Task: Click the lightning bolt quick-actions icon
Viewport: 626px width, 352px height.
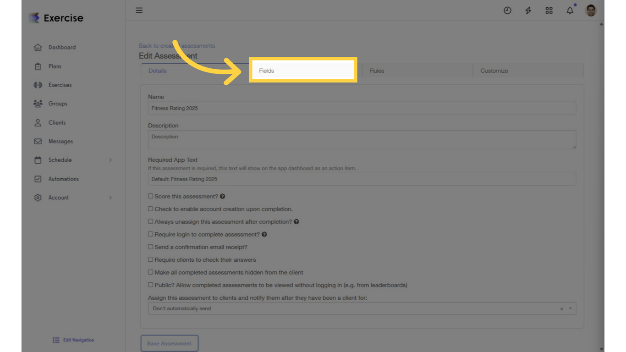Action: (528, 10)
